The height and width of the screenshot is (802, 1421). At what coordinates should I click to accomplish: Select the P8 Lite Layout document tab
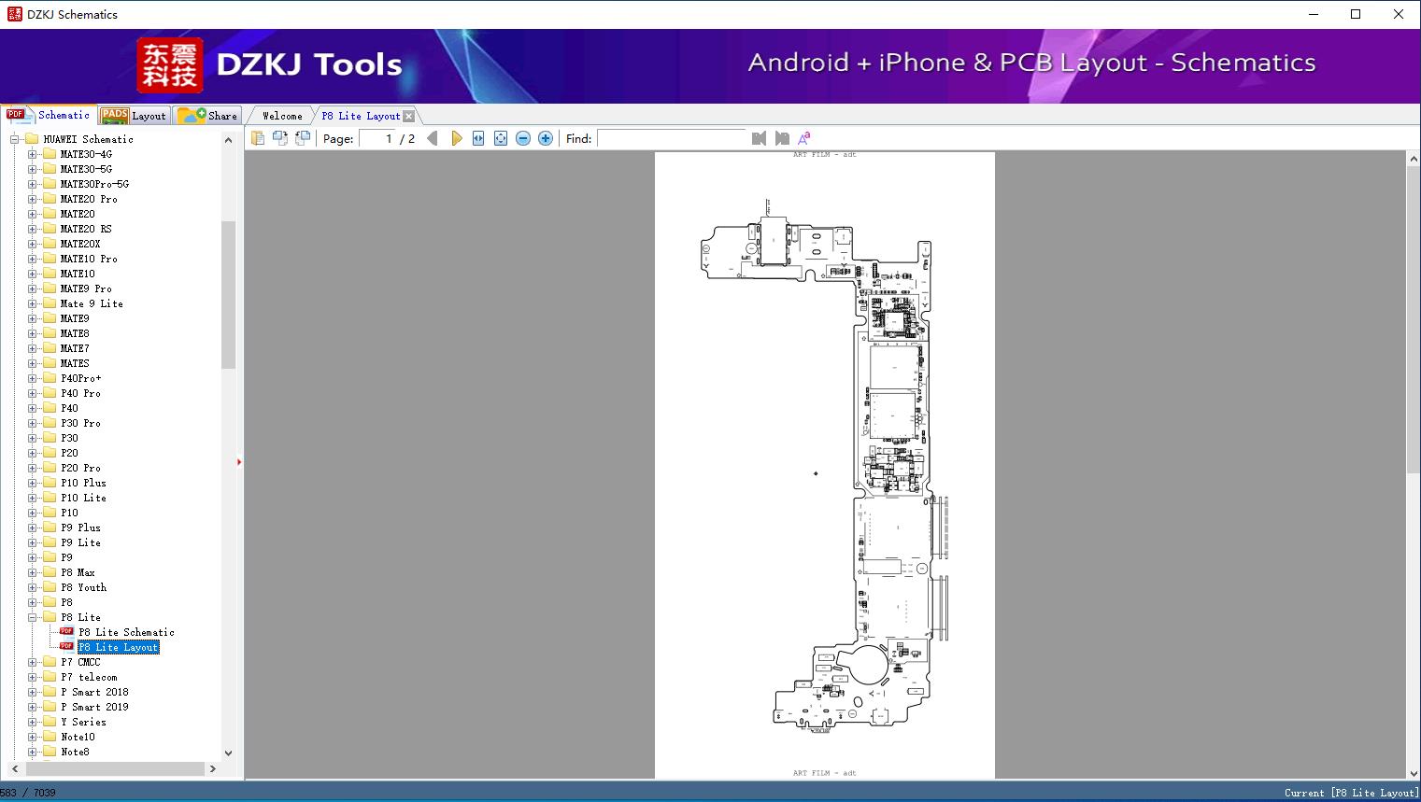pos(361,116)
